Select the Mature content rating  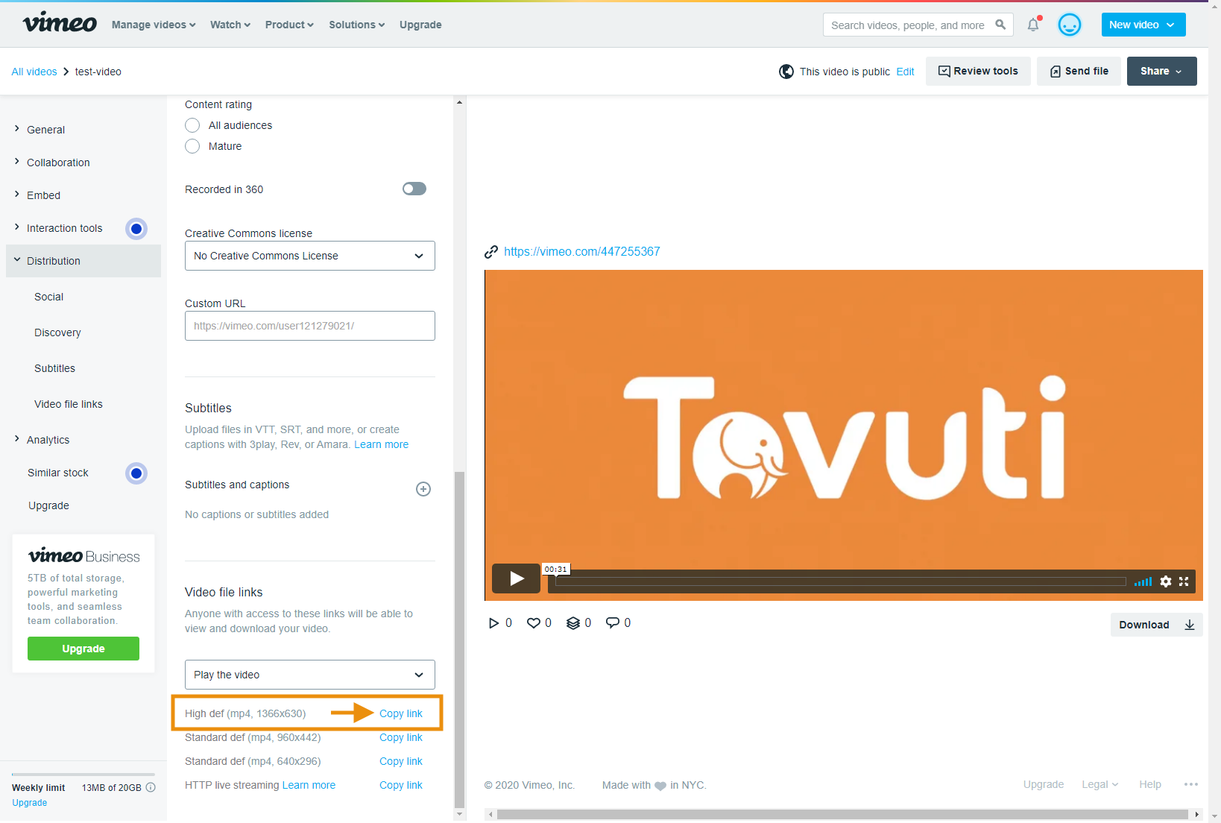tap(192, 146)
